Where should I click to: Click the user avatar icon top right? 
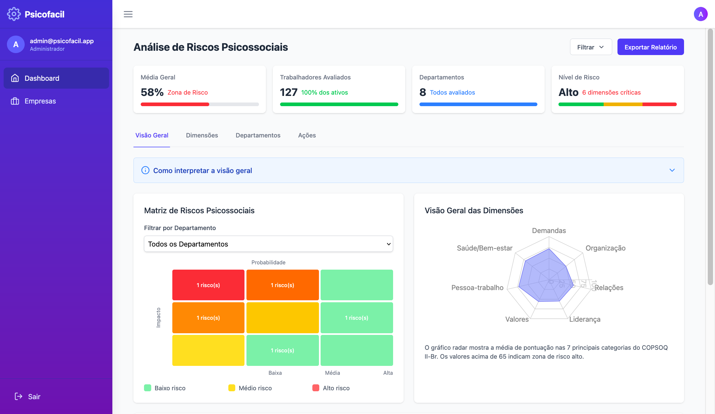pos(701,14)
